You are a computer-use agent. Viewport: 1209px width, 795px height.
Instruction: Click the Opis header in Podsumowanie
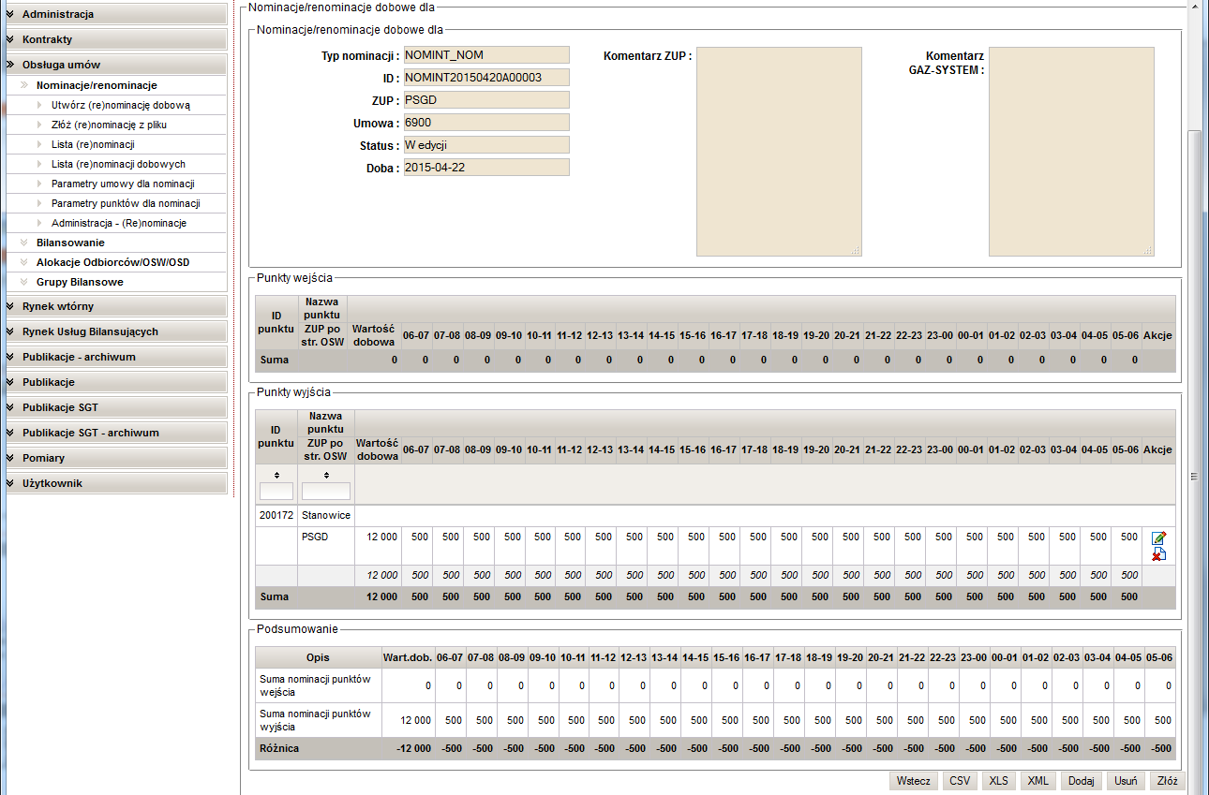pos(318,657)
